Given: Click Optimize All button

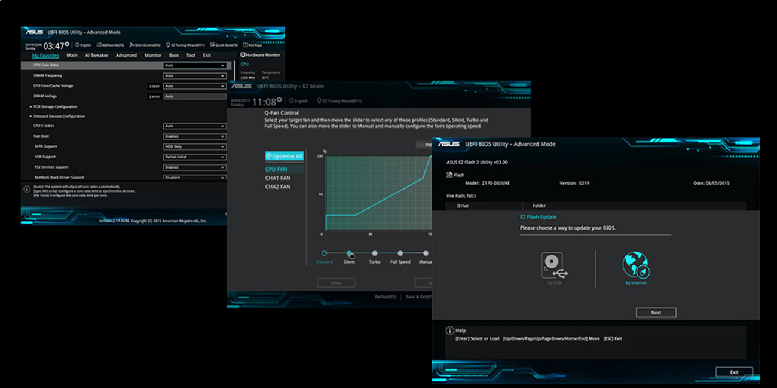Looking at the screenshot, I should click(284, 156).
